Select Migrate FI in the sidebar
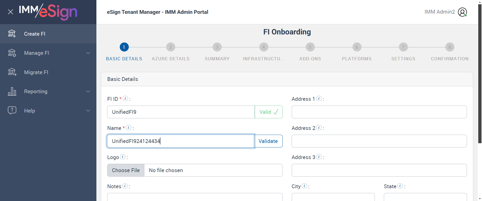 pos(36,72)
